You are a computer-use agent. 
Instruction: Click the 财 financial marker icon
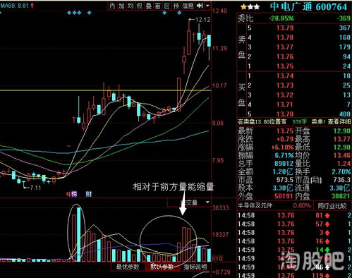click(x=89, y=194)
